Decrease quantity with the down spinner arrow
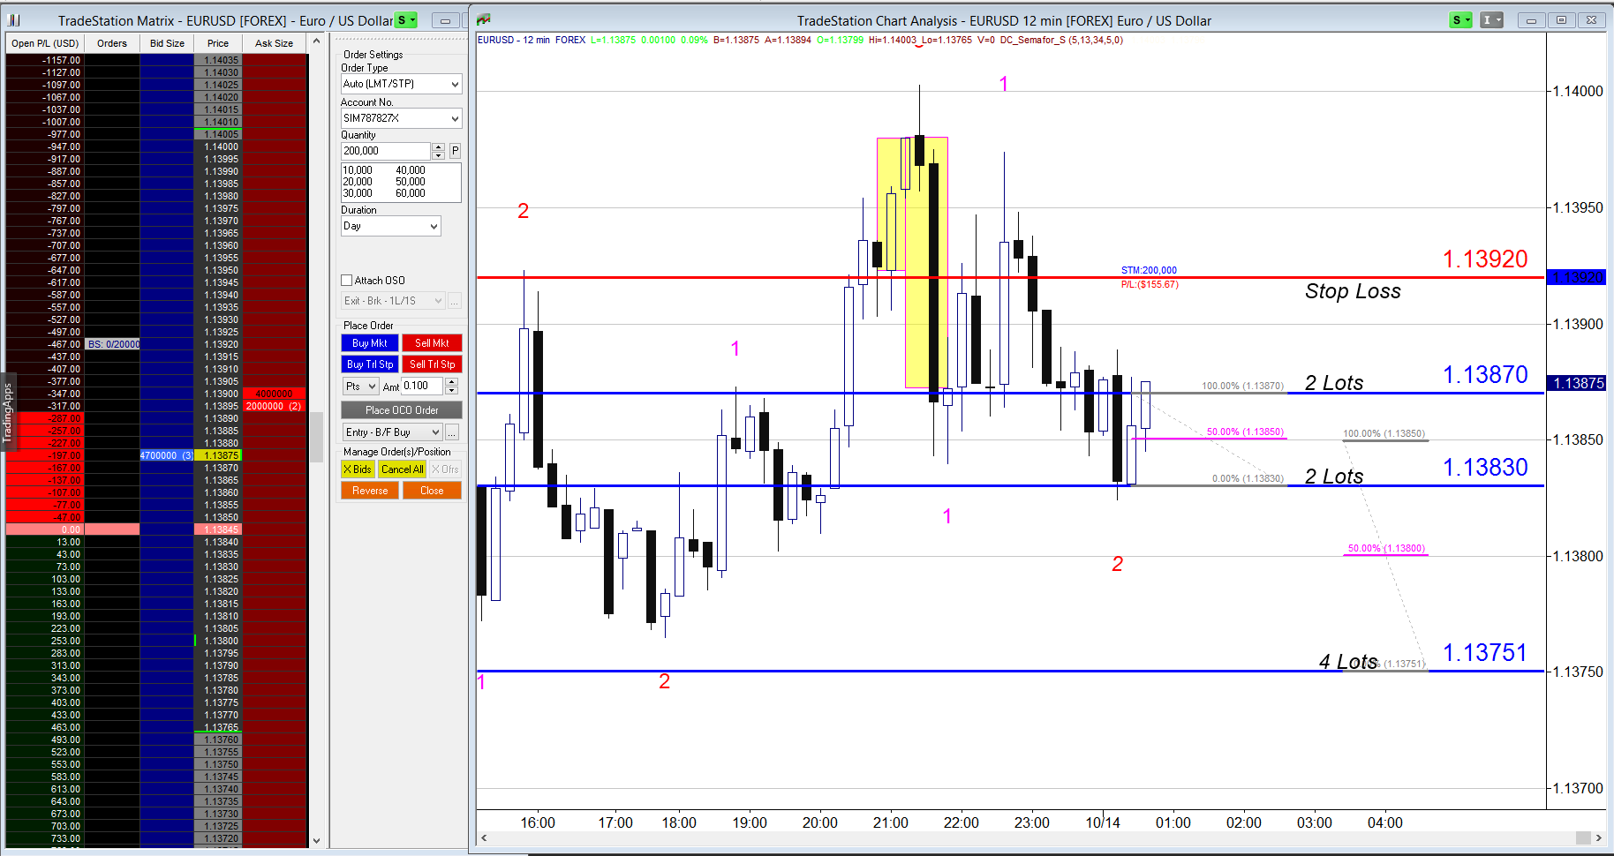Viewport: 1614px width, 856px height. 438,155
